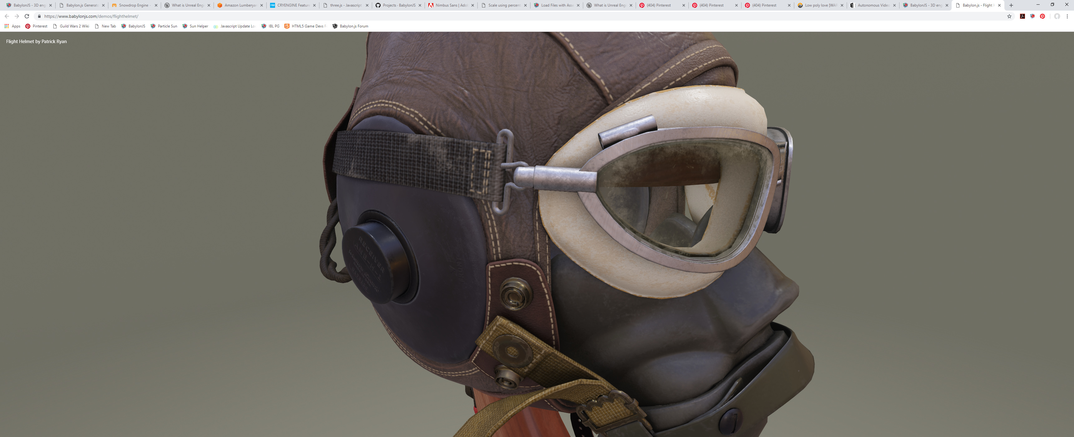Switch to CRYENGINE Features tab
Screen dimensions: 1074x437
(293, 5)
